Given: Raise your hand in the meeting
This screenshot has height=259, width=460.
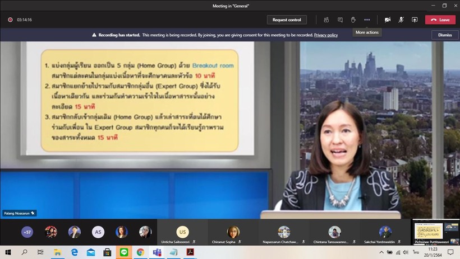Looking at the screenshot, I should click(353, 20).
